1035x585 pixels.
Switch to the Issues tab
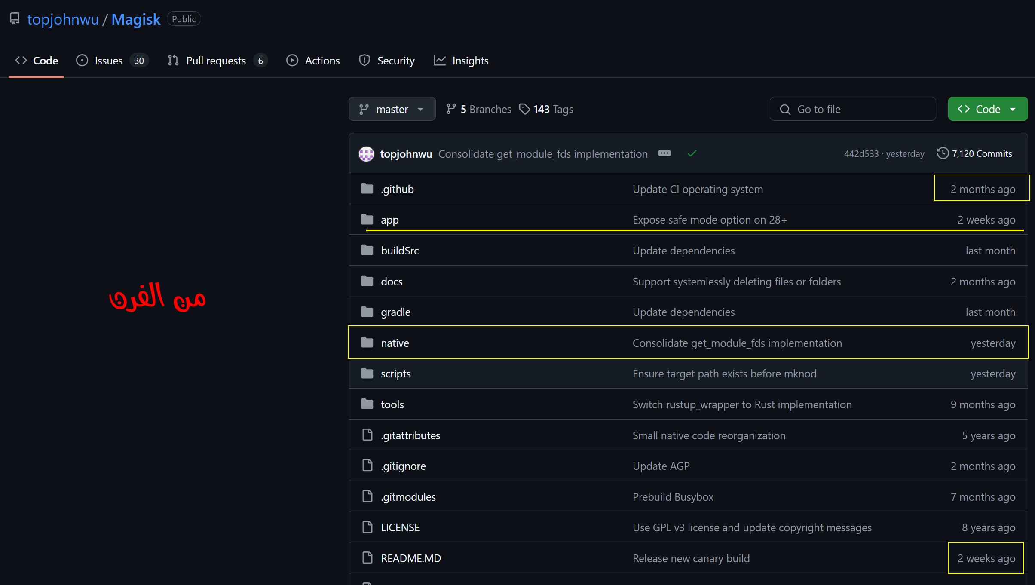tap(108, 61)
